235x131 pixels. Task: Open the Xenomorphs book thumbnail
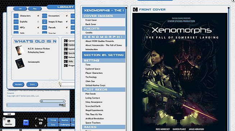pos(20,63)
